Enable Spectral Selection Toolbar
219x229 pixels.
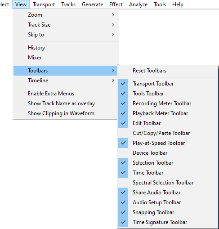168,183
